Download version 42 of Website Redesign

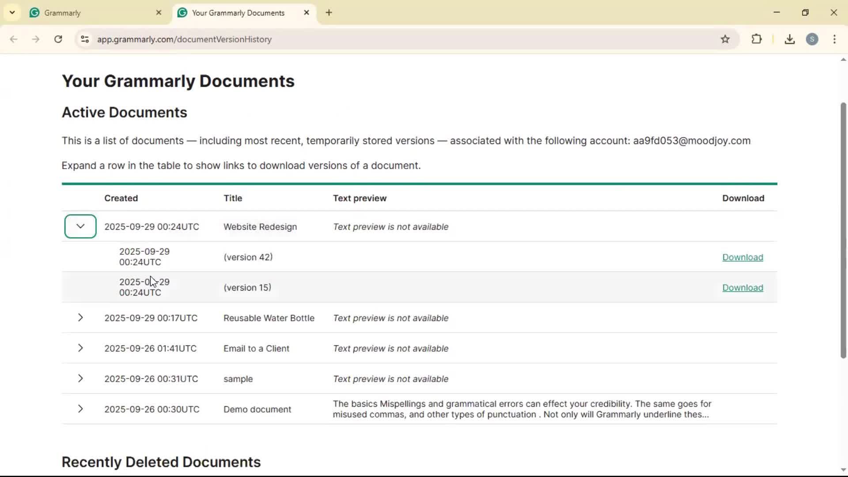point(742,257)
